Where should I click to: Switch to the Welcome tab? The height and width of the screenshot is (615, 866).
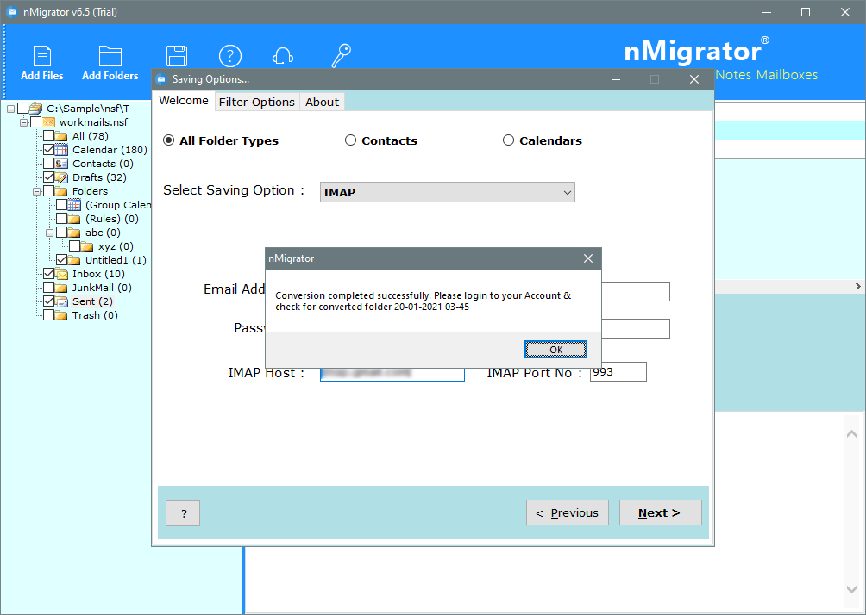click(x=184, y=101)
